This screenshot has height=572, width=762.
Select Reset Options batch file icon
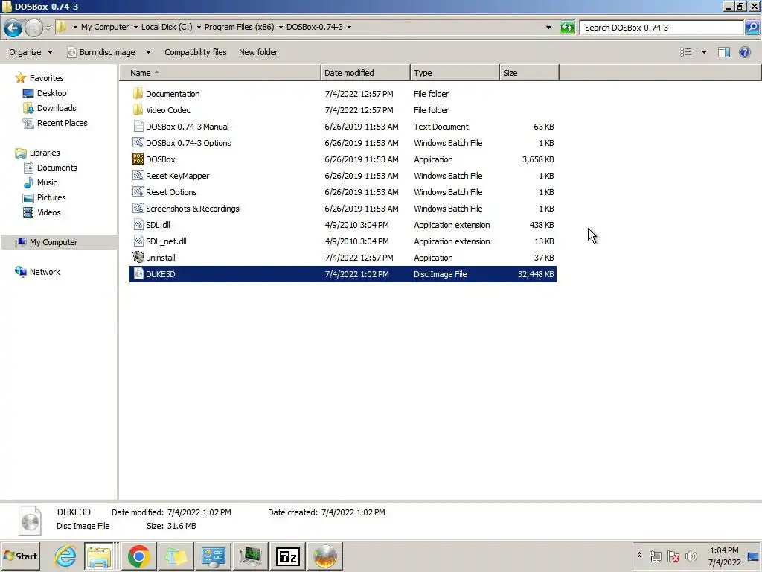point(138,191)
